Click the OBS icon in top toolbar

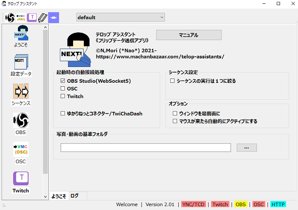[x=10, y=17]
